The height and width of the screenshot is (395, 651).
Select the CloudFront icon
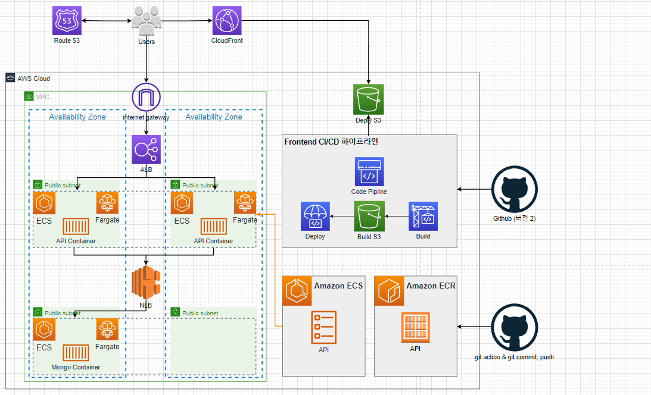point(227,21)
